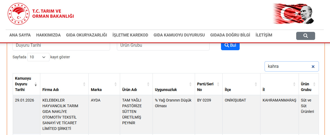Sort table by İl column
330x135 pixels.
[294, 84]
